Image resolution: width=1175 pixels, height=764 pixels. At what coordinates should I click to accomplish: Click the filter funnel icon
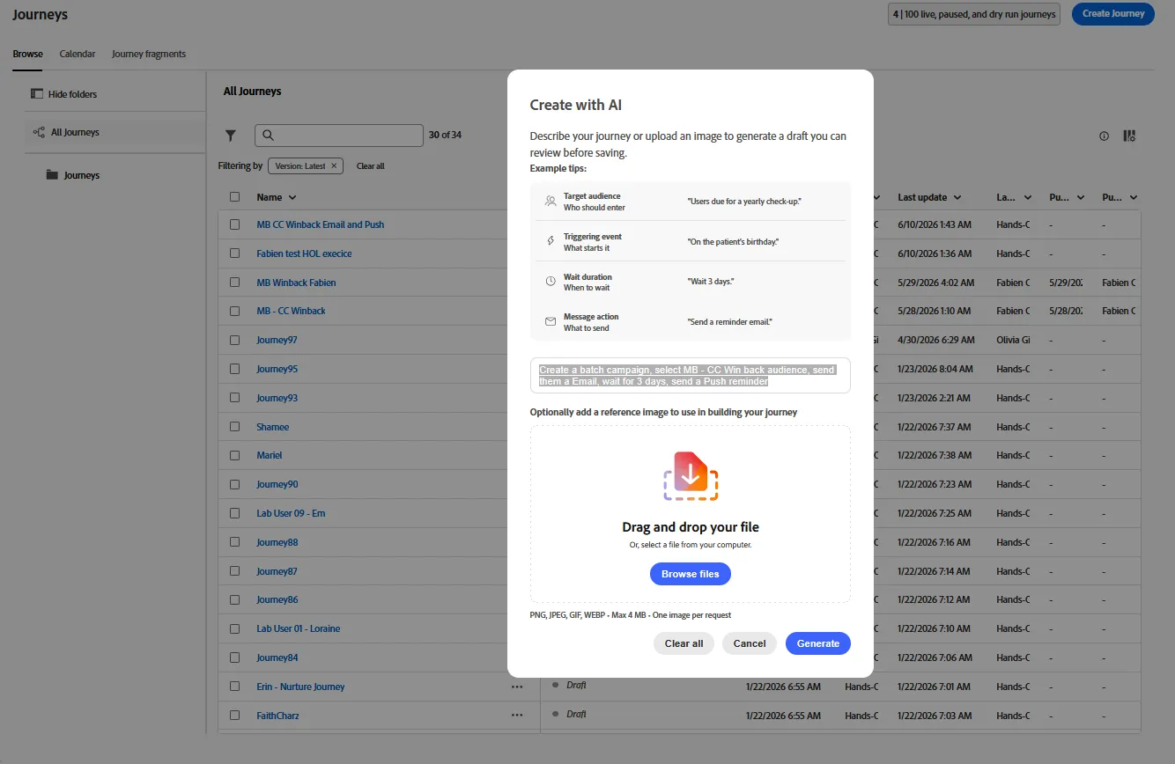click(231, 136)
